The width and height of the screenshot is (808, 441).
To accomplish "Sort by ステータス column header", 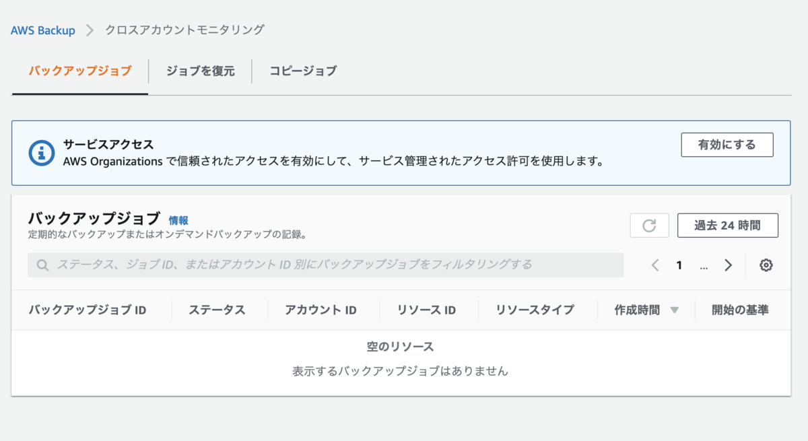I will click(x=217, y=310).
